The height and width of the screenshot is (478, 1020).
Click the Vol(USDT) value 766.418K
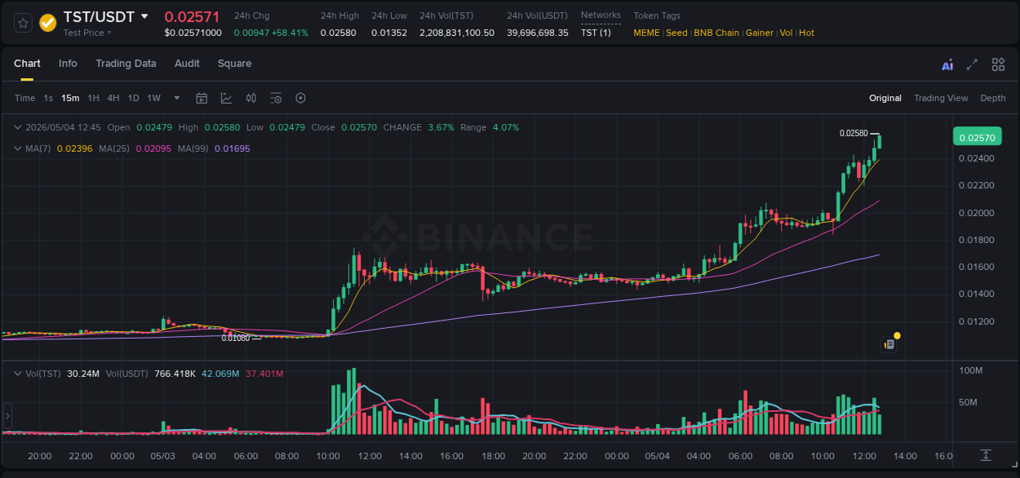click(x=175, y=374)
